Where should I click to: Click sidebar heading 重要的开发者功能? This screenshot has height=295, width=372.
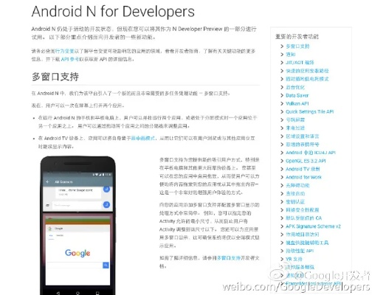[x=297, y=37]
